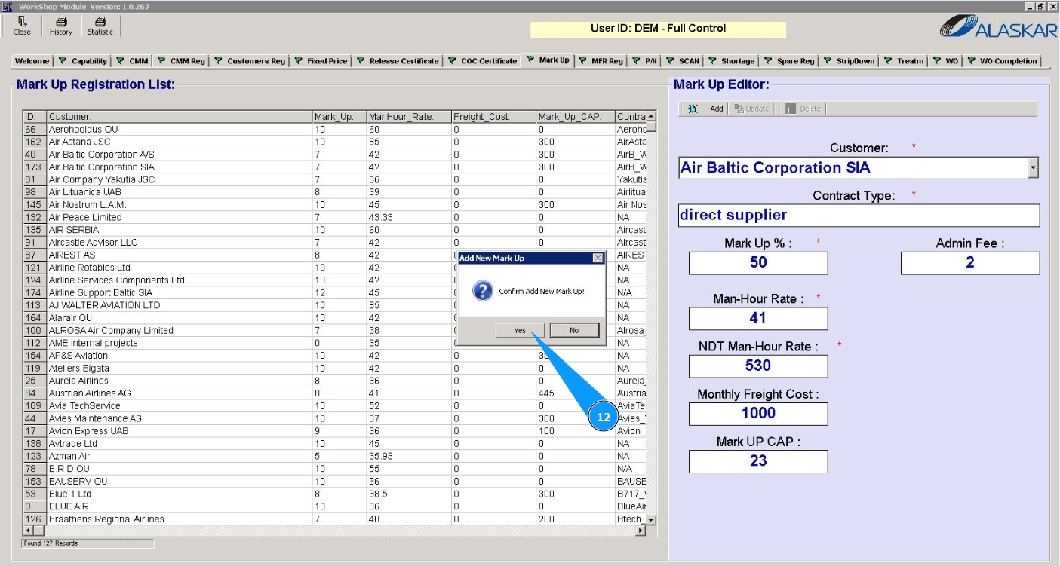This screenshot has width=1060, height=566.
Task: Select the Aerohooldus OU row
Action: point(334,130)
